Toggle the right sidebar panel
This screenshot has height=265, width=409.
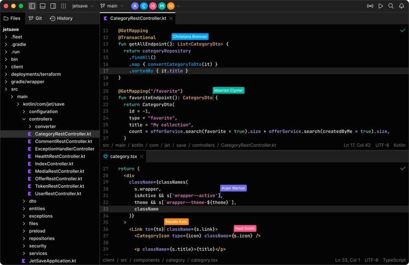pyautogui.click(x=53, y=6)
